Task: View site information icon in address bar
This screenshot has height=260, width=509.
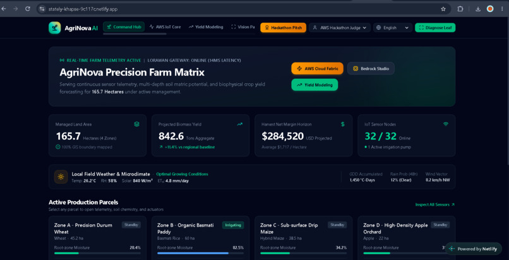Action: (x=42, y=9)
